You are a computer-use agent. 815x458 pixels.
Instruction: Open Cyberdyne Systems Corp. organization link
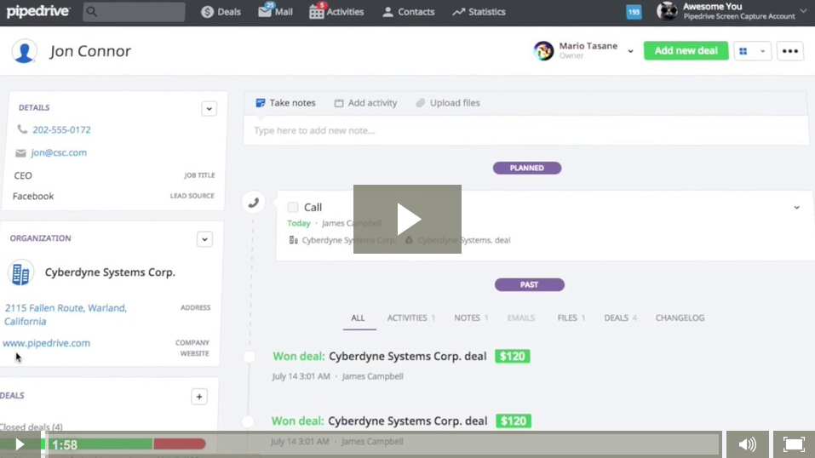point(110,272)
